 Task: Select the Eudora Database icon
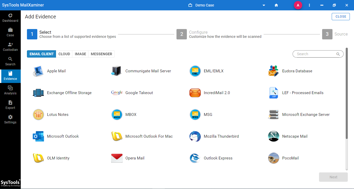tap(273, 71)
